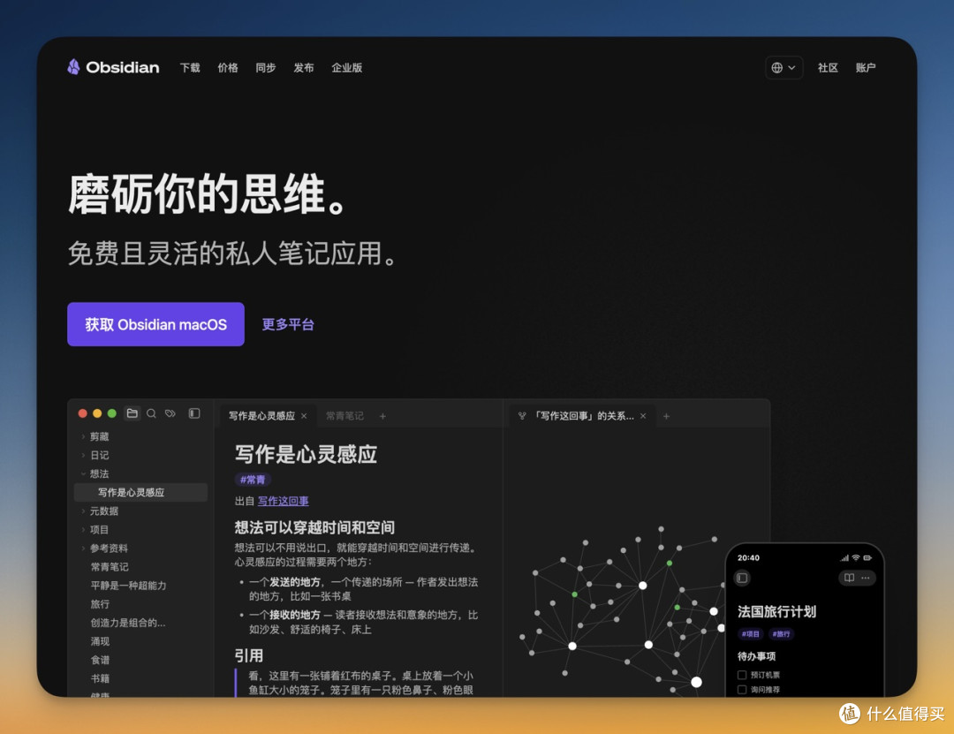Screen dimensions: 954x734
Task: Open the 价格 nav page
Action: pyautogui.click(x=228, y=67)
